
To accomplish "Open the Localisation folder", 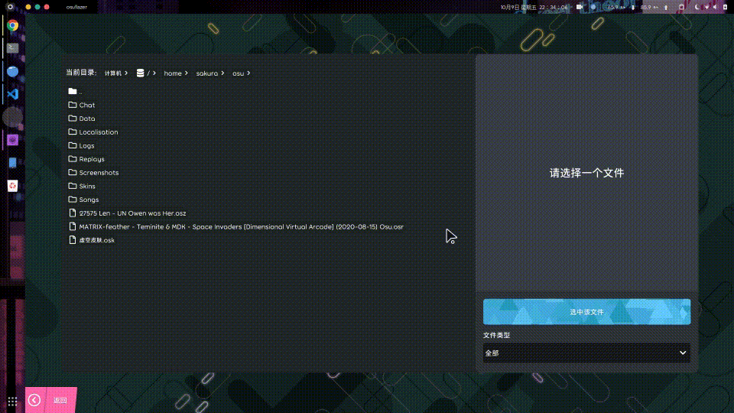I will coord(93,132).
